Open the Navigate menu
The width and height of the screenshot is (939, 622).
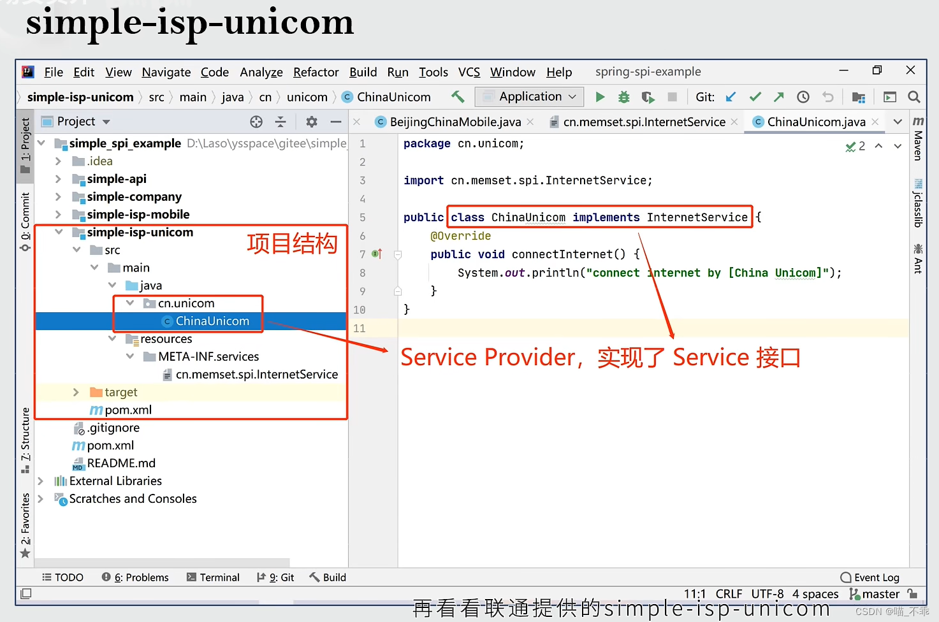point(166,72)
